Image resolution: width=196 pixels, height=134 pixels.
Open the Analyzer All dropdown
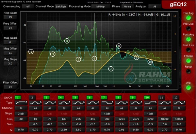(155, 7)
